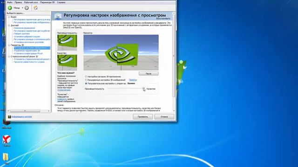
Task: Open the Справка menu
Action: click(x=61, y=2)
